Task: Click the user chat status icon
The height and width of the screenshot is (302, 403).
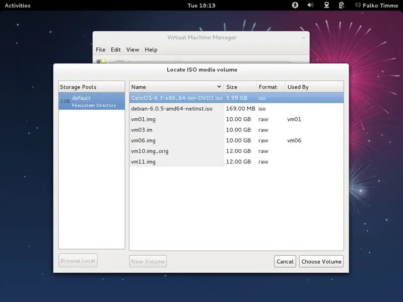Action: (358, 6)
